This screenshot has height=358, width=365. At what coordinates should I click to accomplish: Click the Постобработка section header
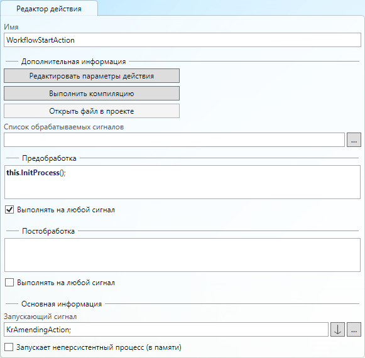(48, 231)
